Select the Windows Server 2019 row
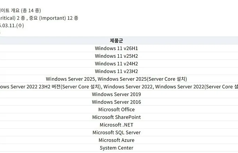The height and width of the screenshot is (153, 238). (117, 94)
